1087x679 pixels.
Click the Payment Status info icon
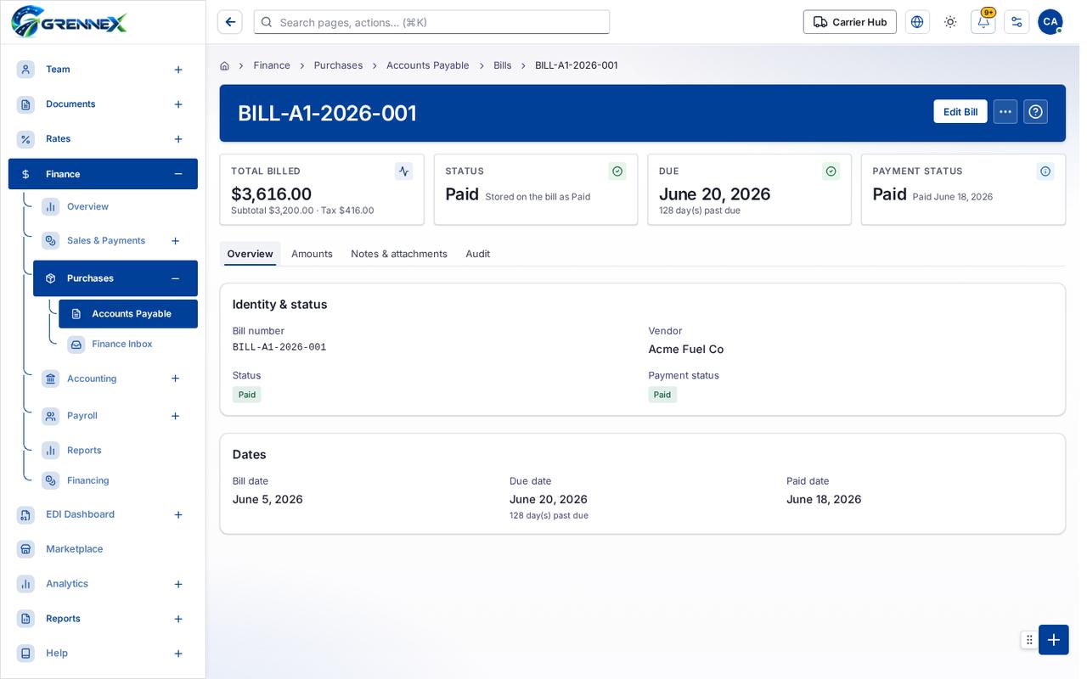(1045, 171)
